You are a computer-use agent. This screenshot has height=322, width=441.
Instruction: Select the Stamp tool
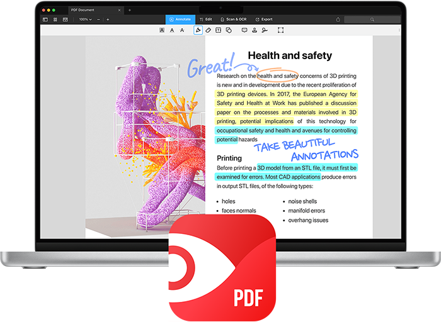coord(255,30)
